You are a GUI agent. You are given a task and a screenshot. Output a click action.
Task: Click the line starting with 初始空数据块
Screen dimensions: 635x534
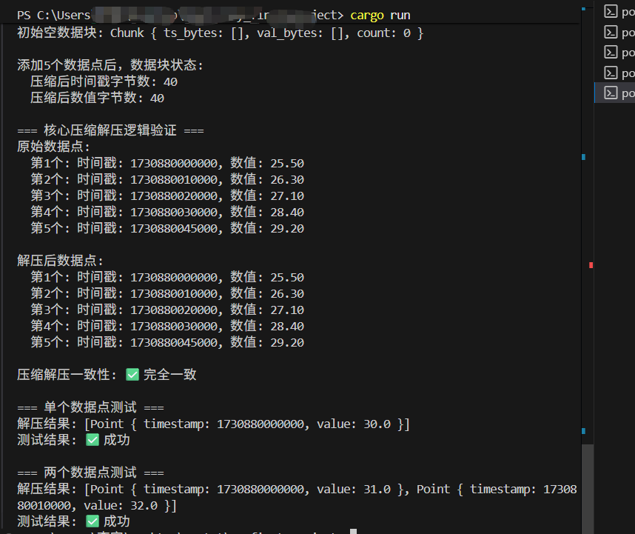click(x=221, y=33)
